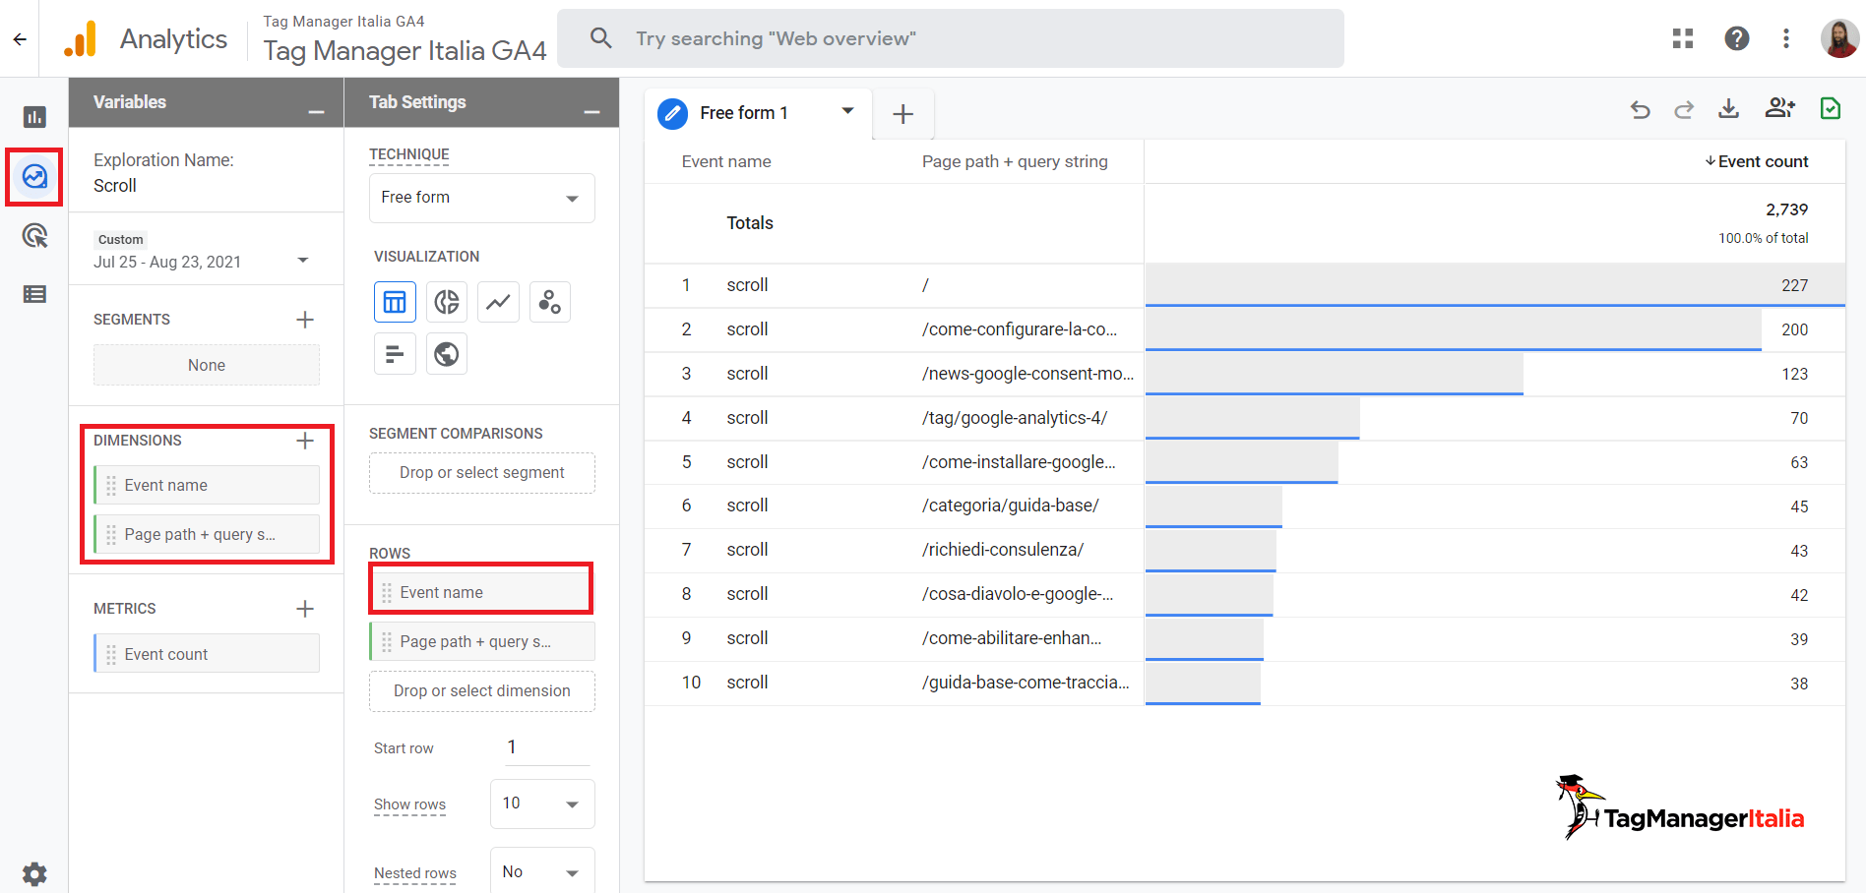Click the Tag Manager Italia GA4 property name
1866x893 pixels.
404,50
